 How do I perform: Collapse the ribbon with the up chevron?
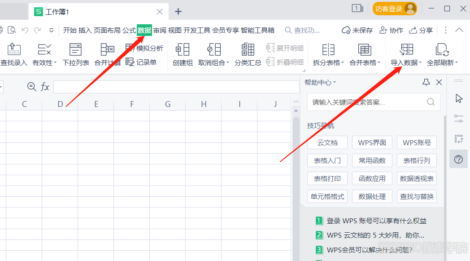459,30
